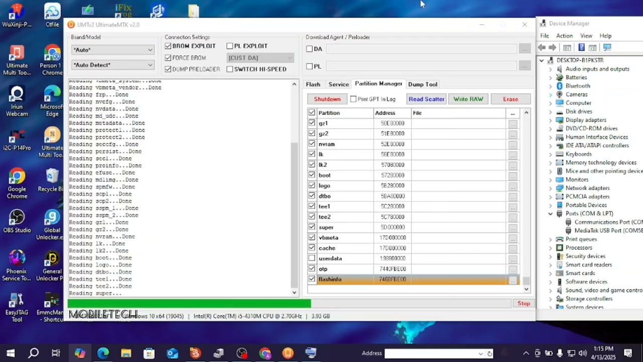Toggle BROM EXPLOIT checkbox

(x=168, y=46)
